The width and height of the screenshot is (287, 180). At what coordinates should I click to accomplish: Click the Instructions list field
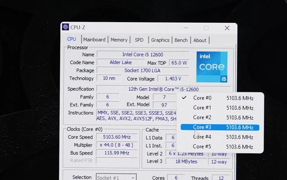[x=137, y=116]
